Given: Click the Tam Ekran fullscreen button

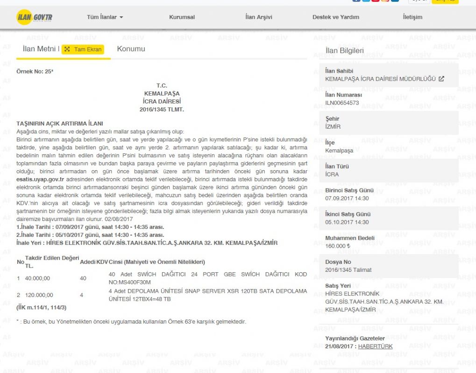Looking at the screenshot, I should tap(83, 49).
